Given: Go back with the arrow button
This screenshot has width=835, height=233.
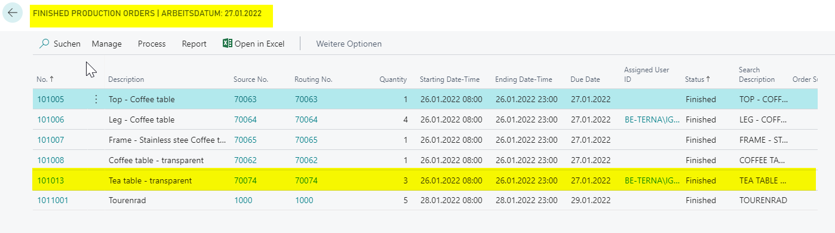Looking at the screenshot, I should [x=13, y=13].
